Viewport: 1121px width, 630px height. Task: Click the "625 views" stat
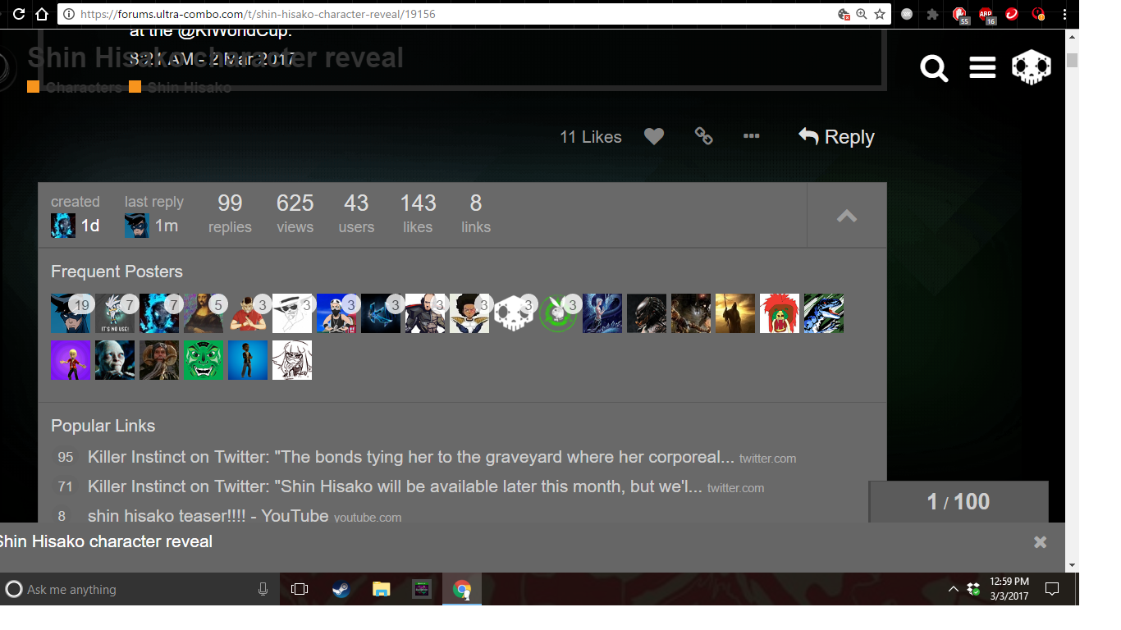pos(295,214)
